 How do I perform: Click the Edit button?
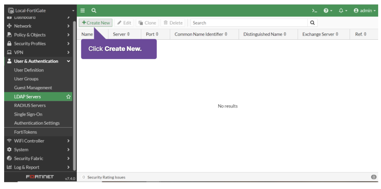coord(124,23)
